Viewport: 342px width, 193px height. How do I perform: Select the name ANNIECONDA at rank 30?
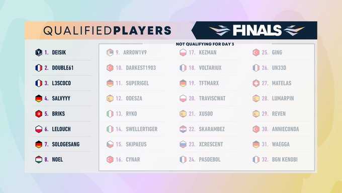[x=285, y=129]
